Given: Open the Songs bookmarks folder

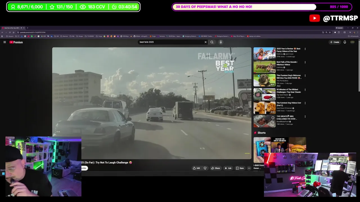Looking at the screenshot, I should pos(99,36).
